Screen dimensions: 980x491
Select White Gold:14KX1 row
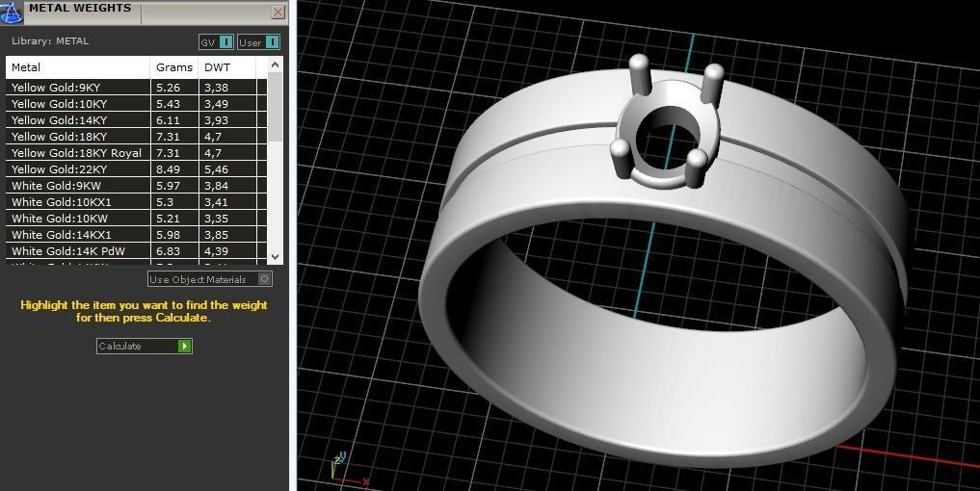coord(136,234)
